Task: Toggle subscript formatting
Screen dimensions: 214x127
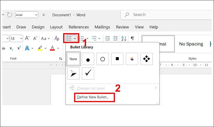Action: pos(11,48)
